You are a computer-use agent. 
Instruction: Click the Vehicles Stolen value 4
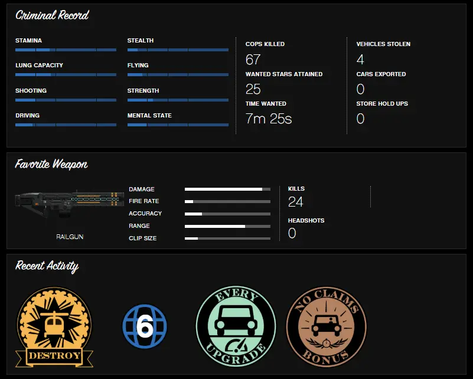360,60
